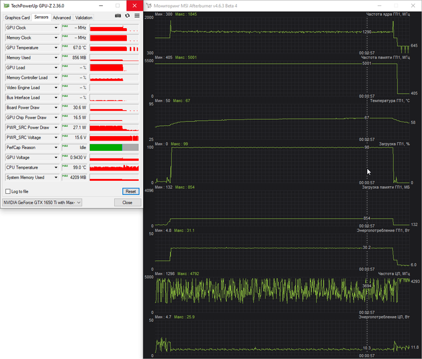Click the Reset button
Viewport: 422px width, 359px height.
pos(131,191)
